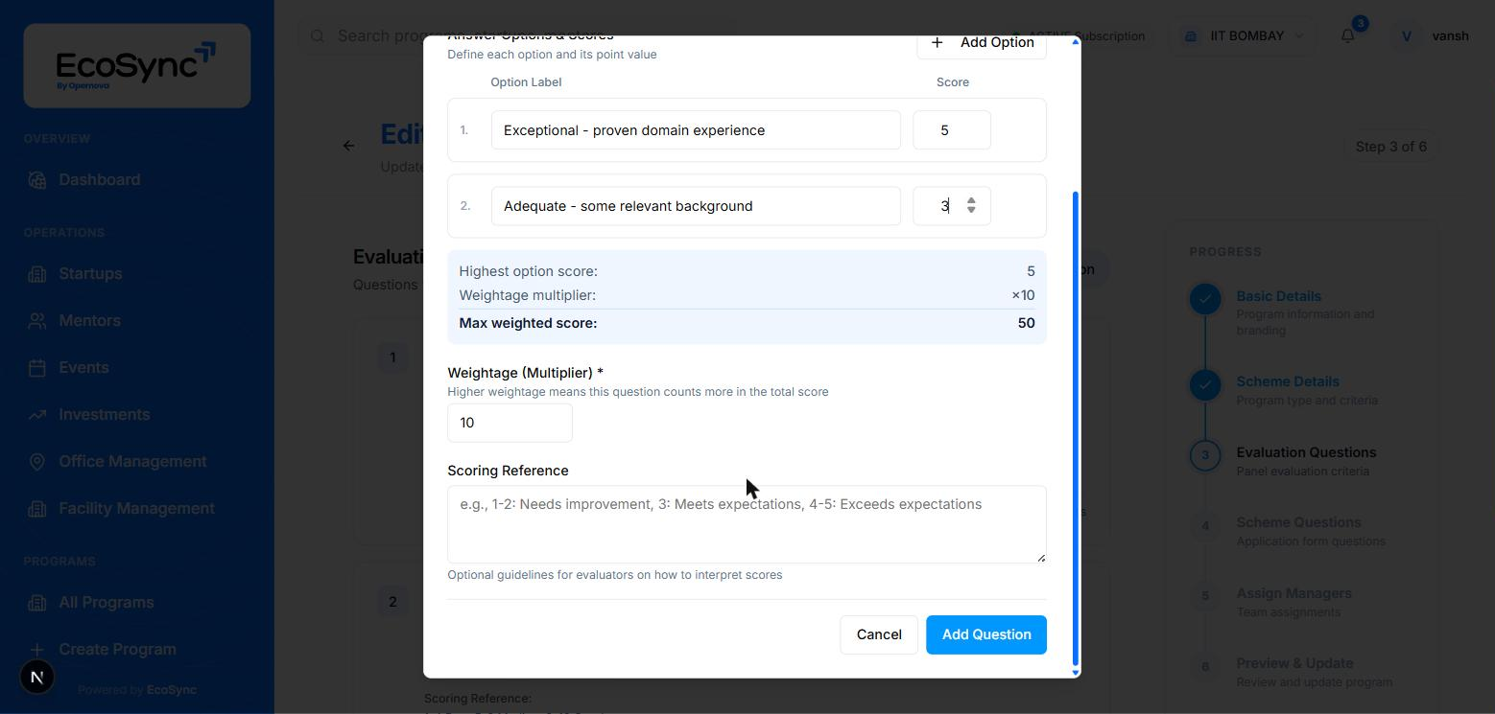Viewport: 1495px width, 714px height.
Task: Edit option 2 label field
Action: coord(696,206)
